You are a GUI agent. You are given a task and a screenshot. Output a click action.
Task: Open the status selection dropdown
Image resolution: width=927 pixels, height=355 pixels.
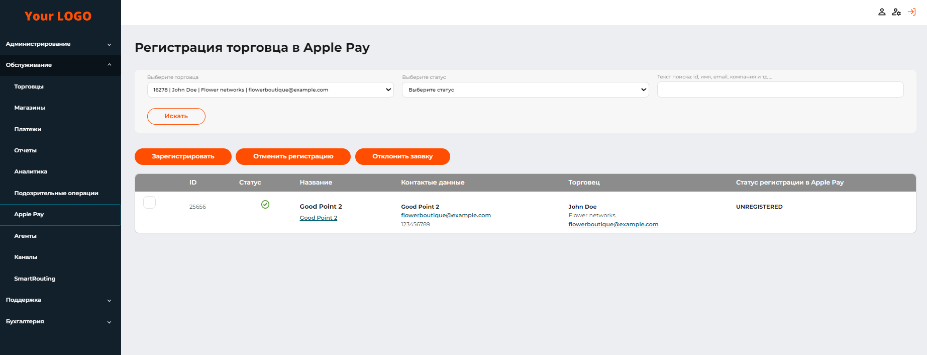[x=525, y=90]
